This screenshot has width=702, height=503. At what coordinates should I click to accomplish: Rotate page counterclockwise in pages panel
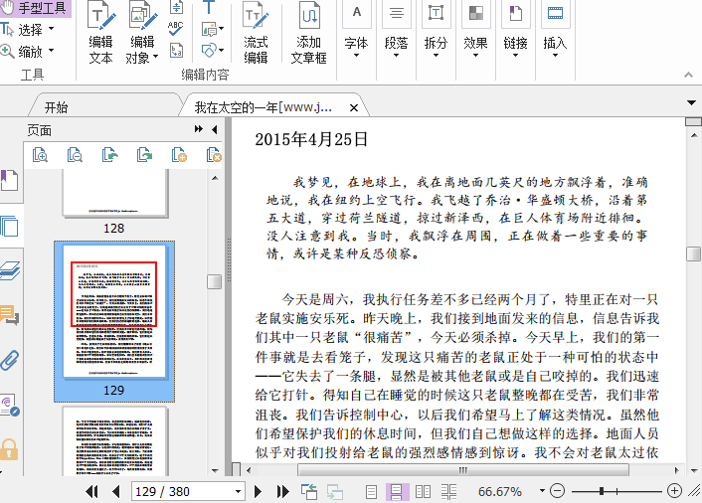(109, 155)
